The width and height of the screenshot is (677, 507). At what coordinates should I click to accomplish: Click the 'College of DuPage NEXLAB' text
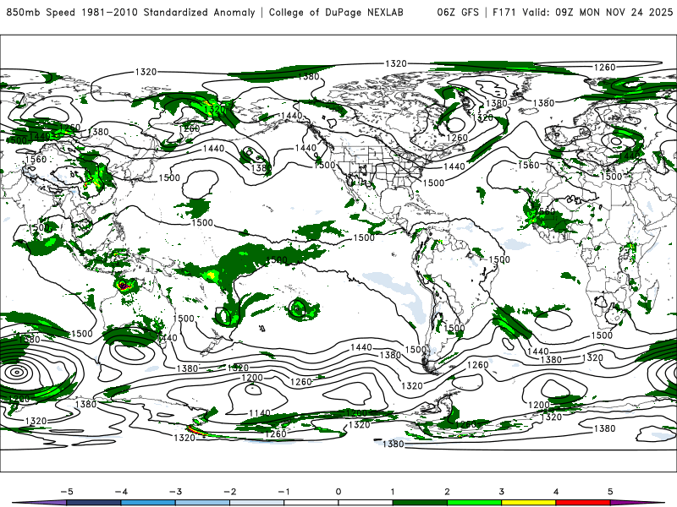tap(336, 12)
